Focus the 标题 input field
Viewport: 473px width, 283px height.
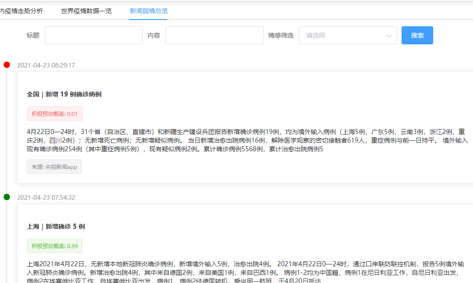(x=94, y=35)
